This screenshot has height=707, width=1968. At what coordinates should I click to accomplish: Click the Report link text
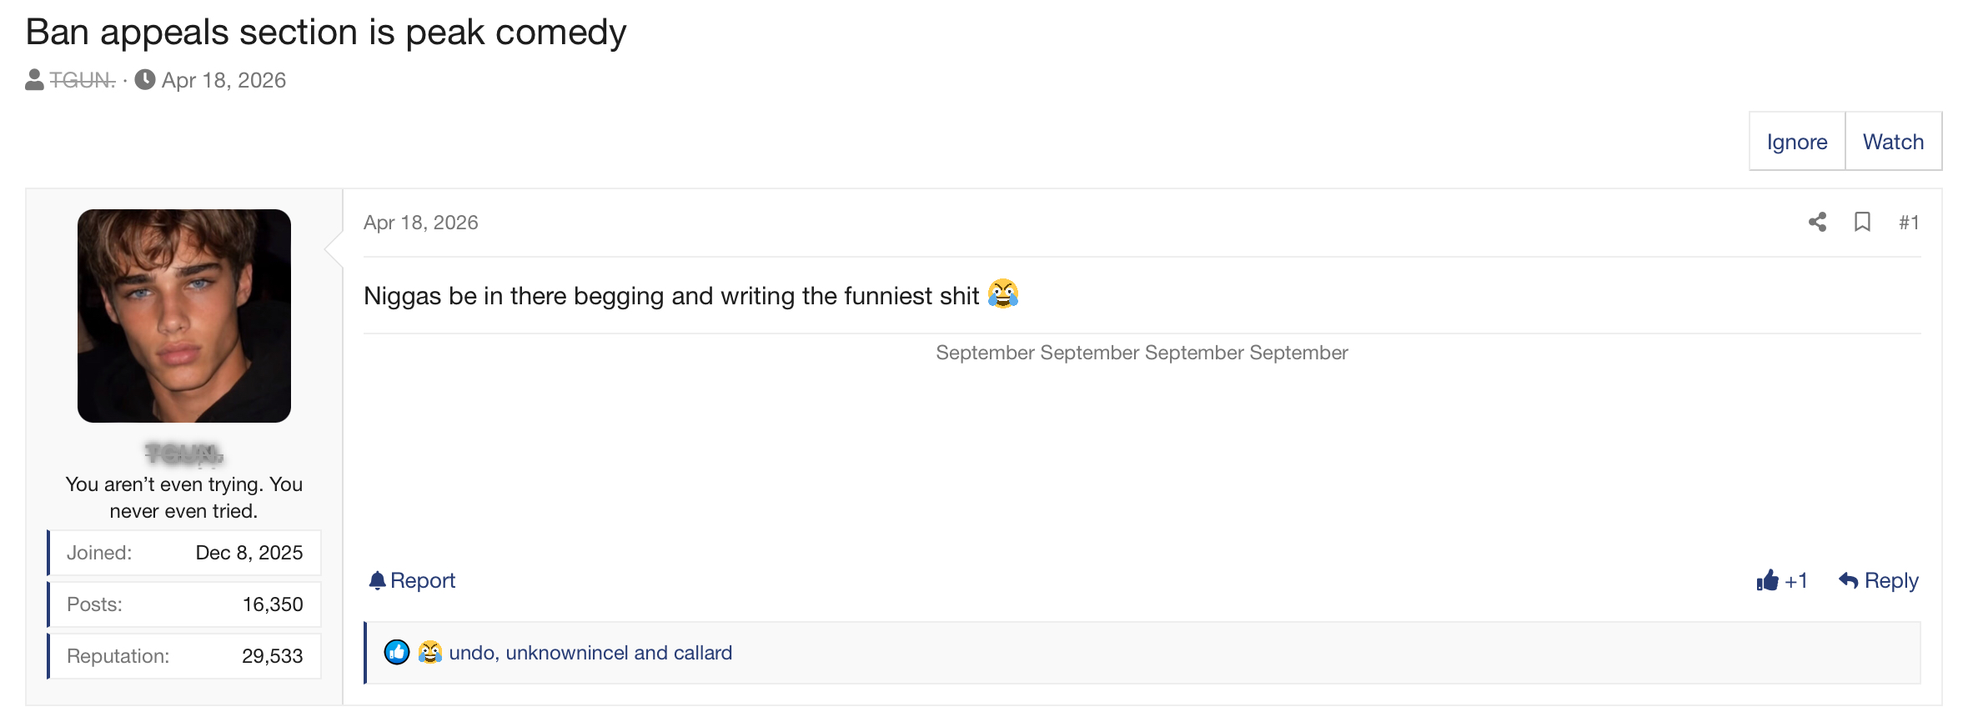pos(423,580)
